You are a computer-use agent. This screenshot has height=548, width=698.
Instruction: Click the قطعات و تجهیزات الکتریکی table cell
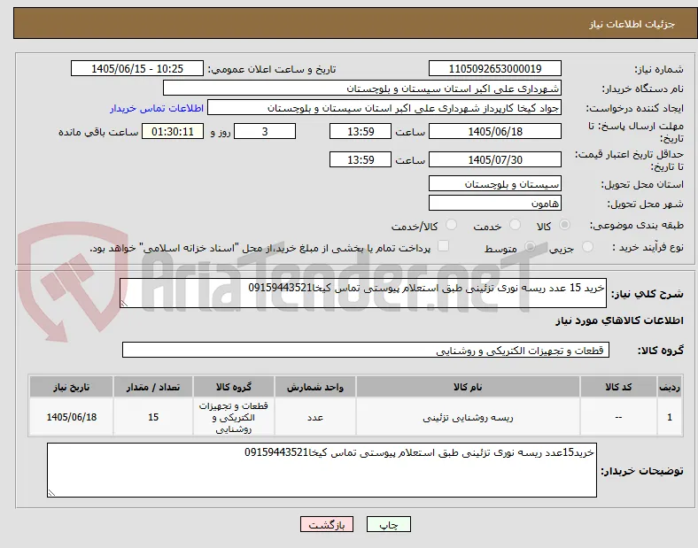point(234,417)
